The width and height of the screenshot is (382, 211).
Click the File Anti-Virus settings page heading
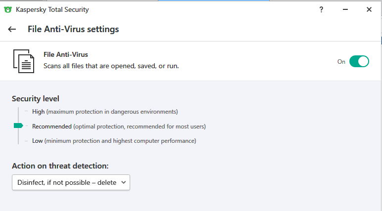(x=73, y=29)
